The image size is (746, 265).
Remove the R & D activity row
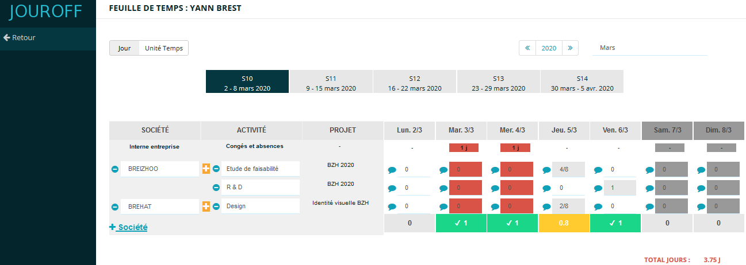[216, 188]
